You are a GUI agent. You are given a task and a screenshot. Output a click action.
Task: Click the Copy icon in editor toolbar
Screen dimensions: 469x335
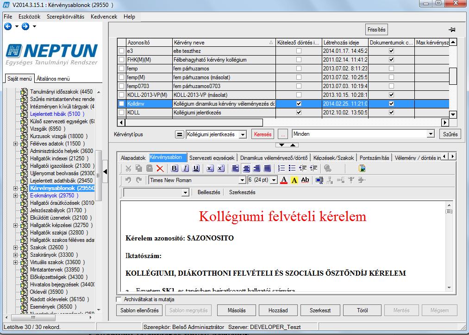click(139, 169)
